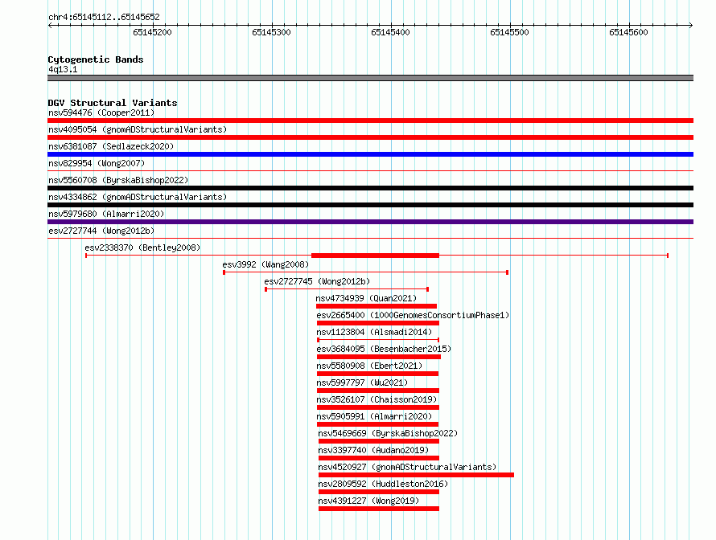Click esv2665400 (1000GenomesConsortiumPhase1) label

click(x=413, y=315)
